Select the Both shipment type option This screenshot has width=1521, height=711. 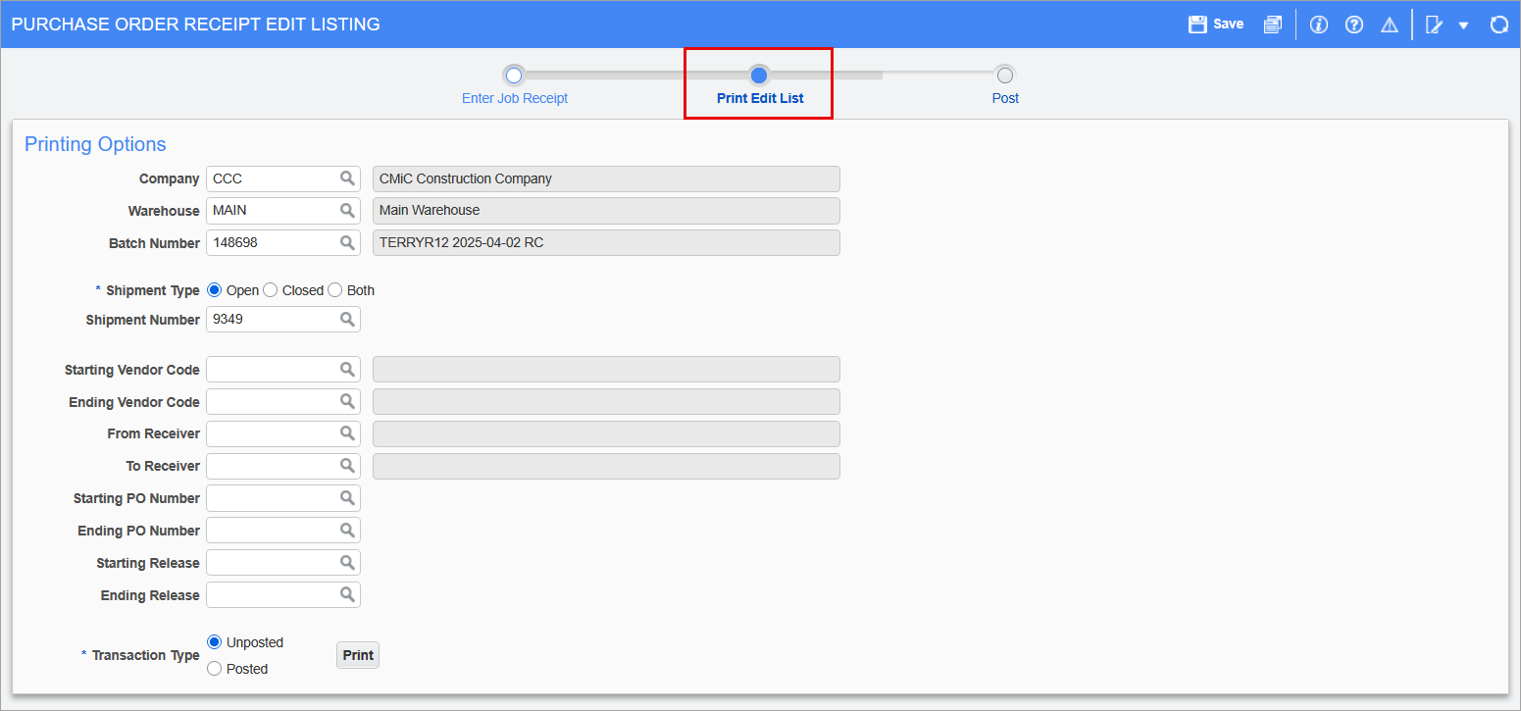(x=337, y=289)
